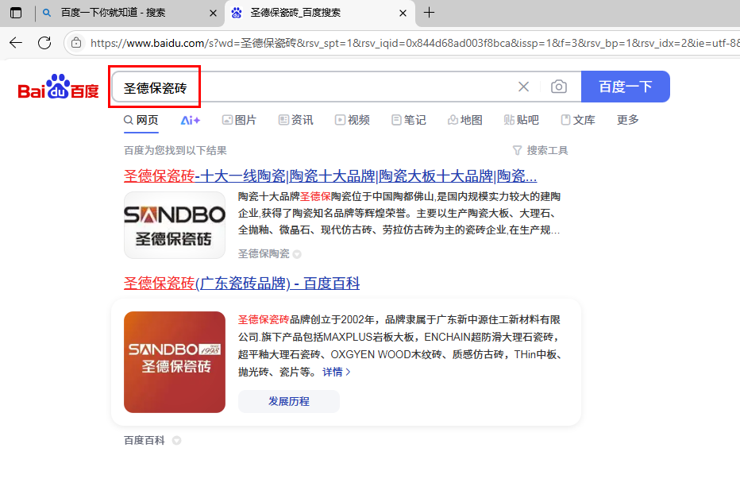Clear the search box with X icon
The height and width of the screenshot is (498, 740).
[523, 87]
